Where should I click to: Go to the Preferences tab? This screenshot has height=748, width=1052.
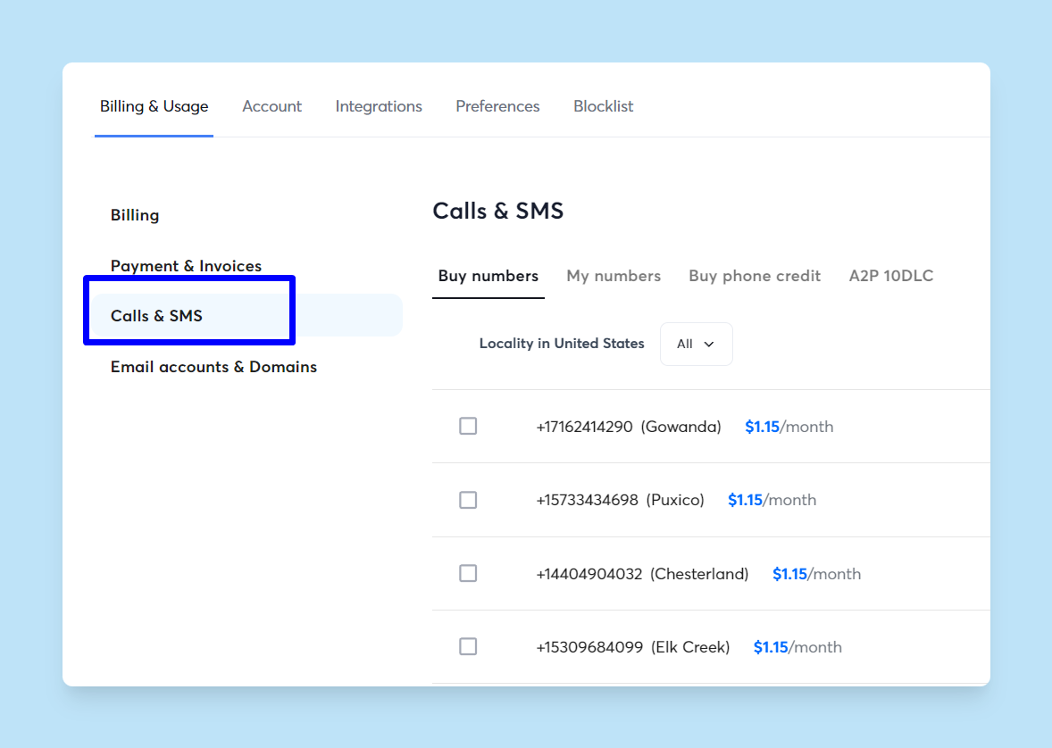click(497, 105)
